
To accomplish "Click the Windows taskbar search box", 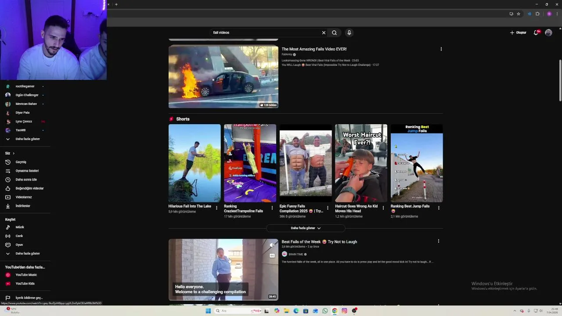I will 238,311.
